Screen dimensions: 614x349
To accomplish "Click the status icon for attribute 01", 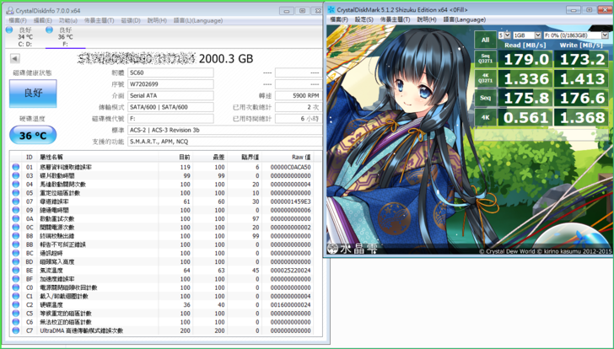I will [16, 167].
